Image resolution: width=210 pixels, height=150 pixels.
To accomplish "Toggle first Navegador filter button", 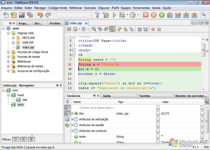I will pyautogui.click(x=15, y=139).
